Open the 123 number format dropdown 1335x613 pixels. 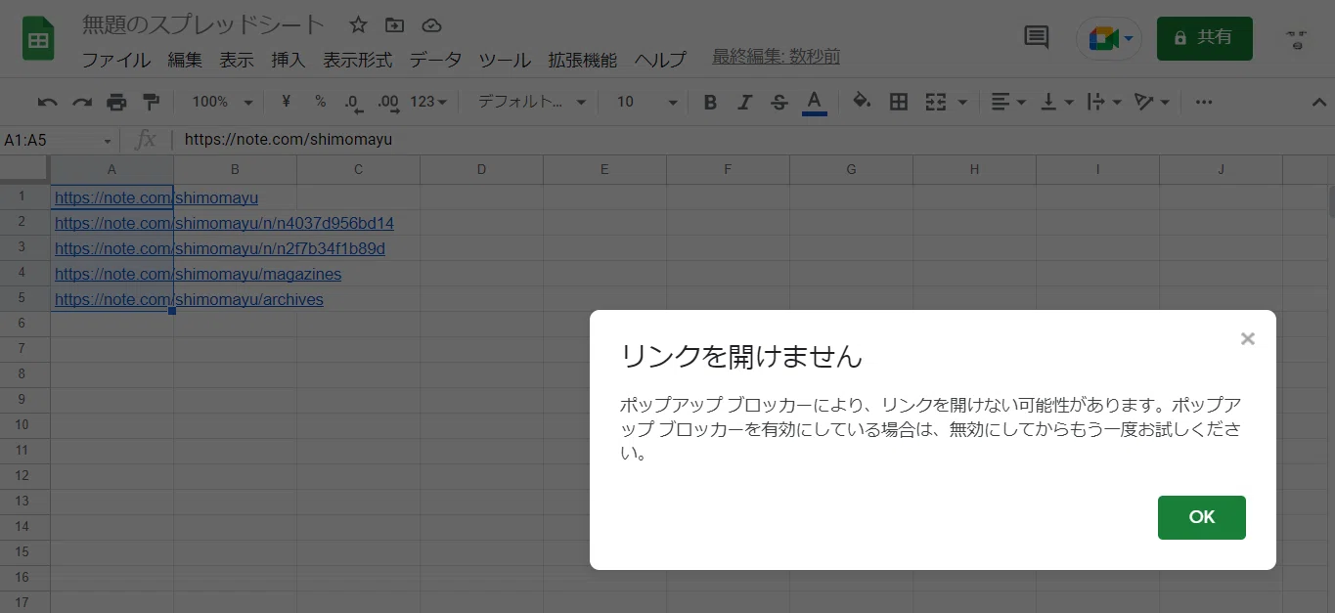(428, 102)
